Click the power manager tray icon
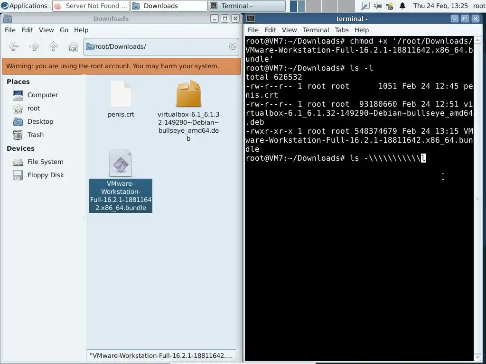Viewport: 486px width, 364px height. [x=390, y=6]
